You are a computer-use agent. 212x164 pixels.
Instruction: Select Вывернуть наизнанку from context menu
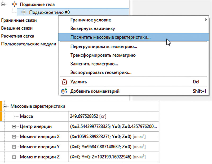tap(92, 28)
